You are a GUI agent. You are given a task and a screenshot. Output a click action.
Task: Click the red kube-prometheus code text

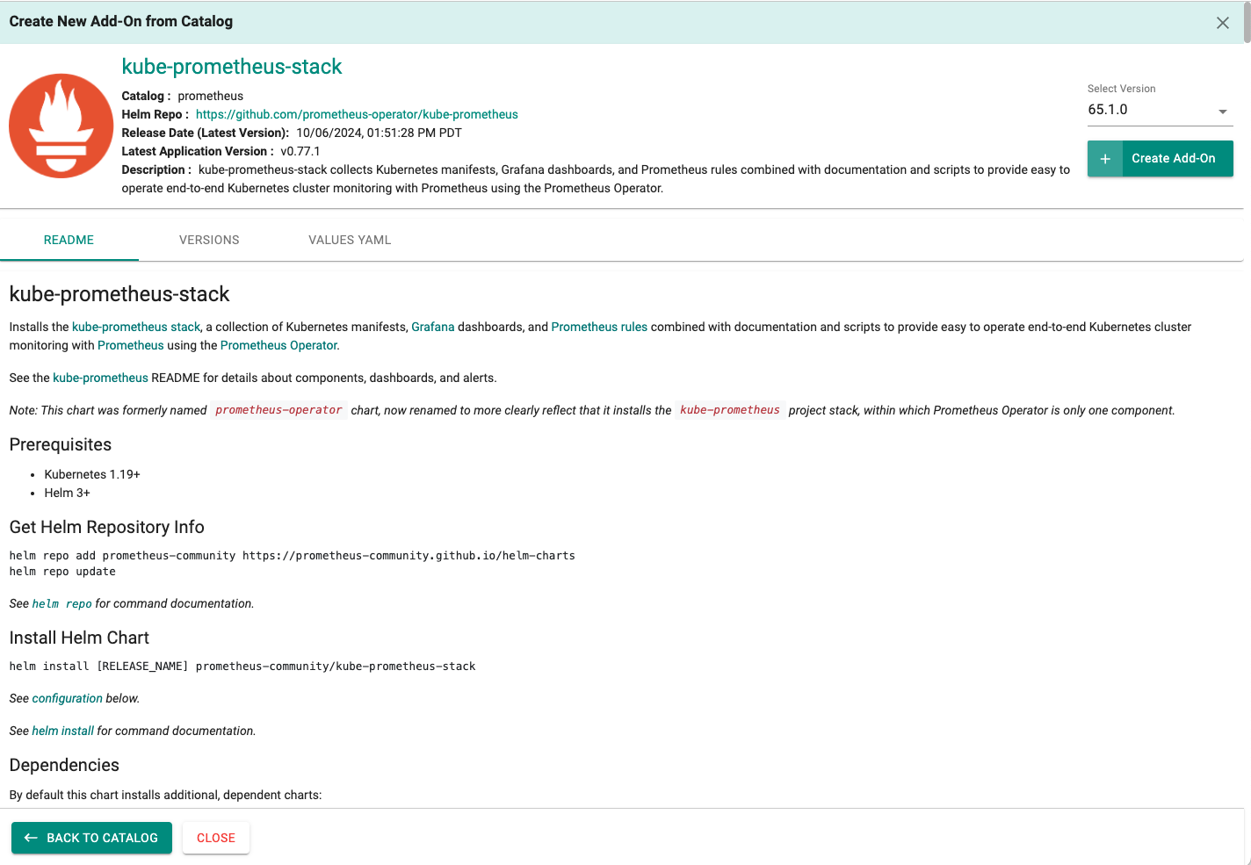(x=730, y=410)
